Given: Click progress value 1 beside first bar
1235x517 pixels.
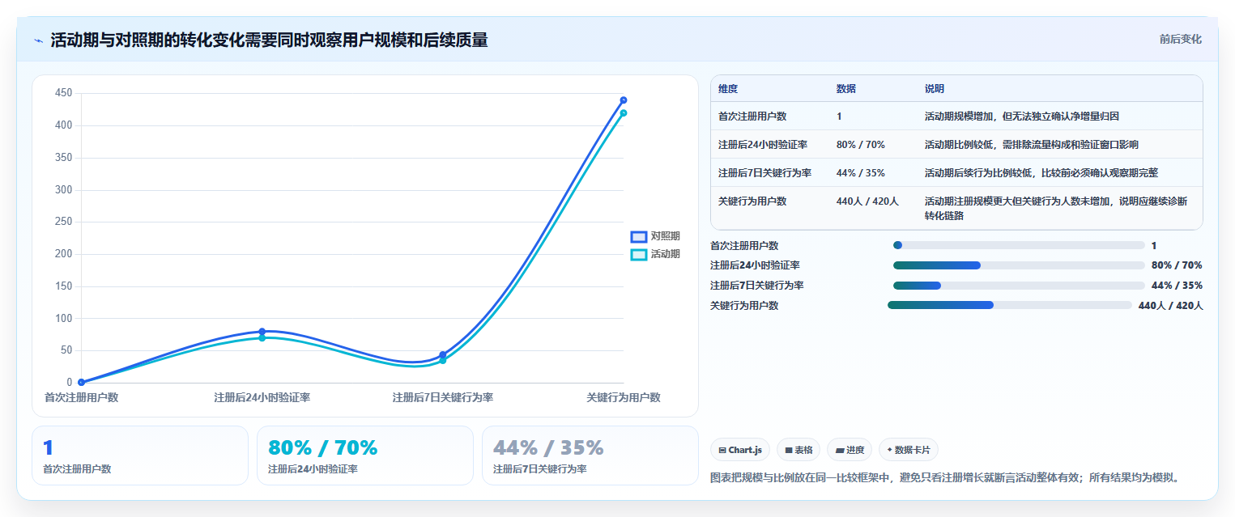Looking at the screenshot, I should coord(1154,246).
